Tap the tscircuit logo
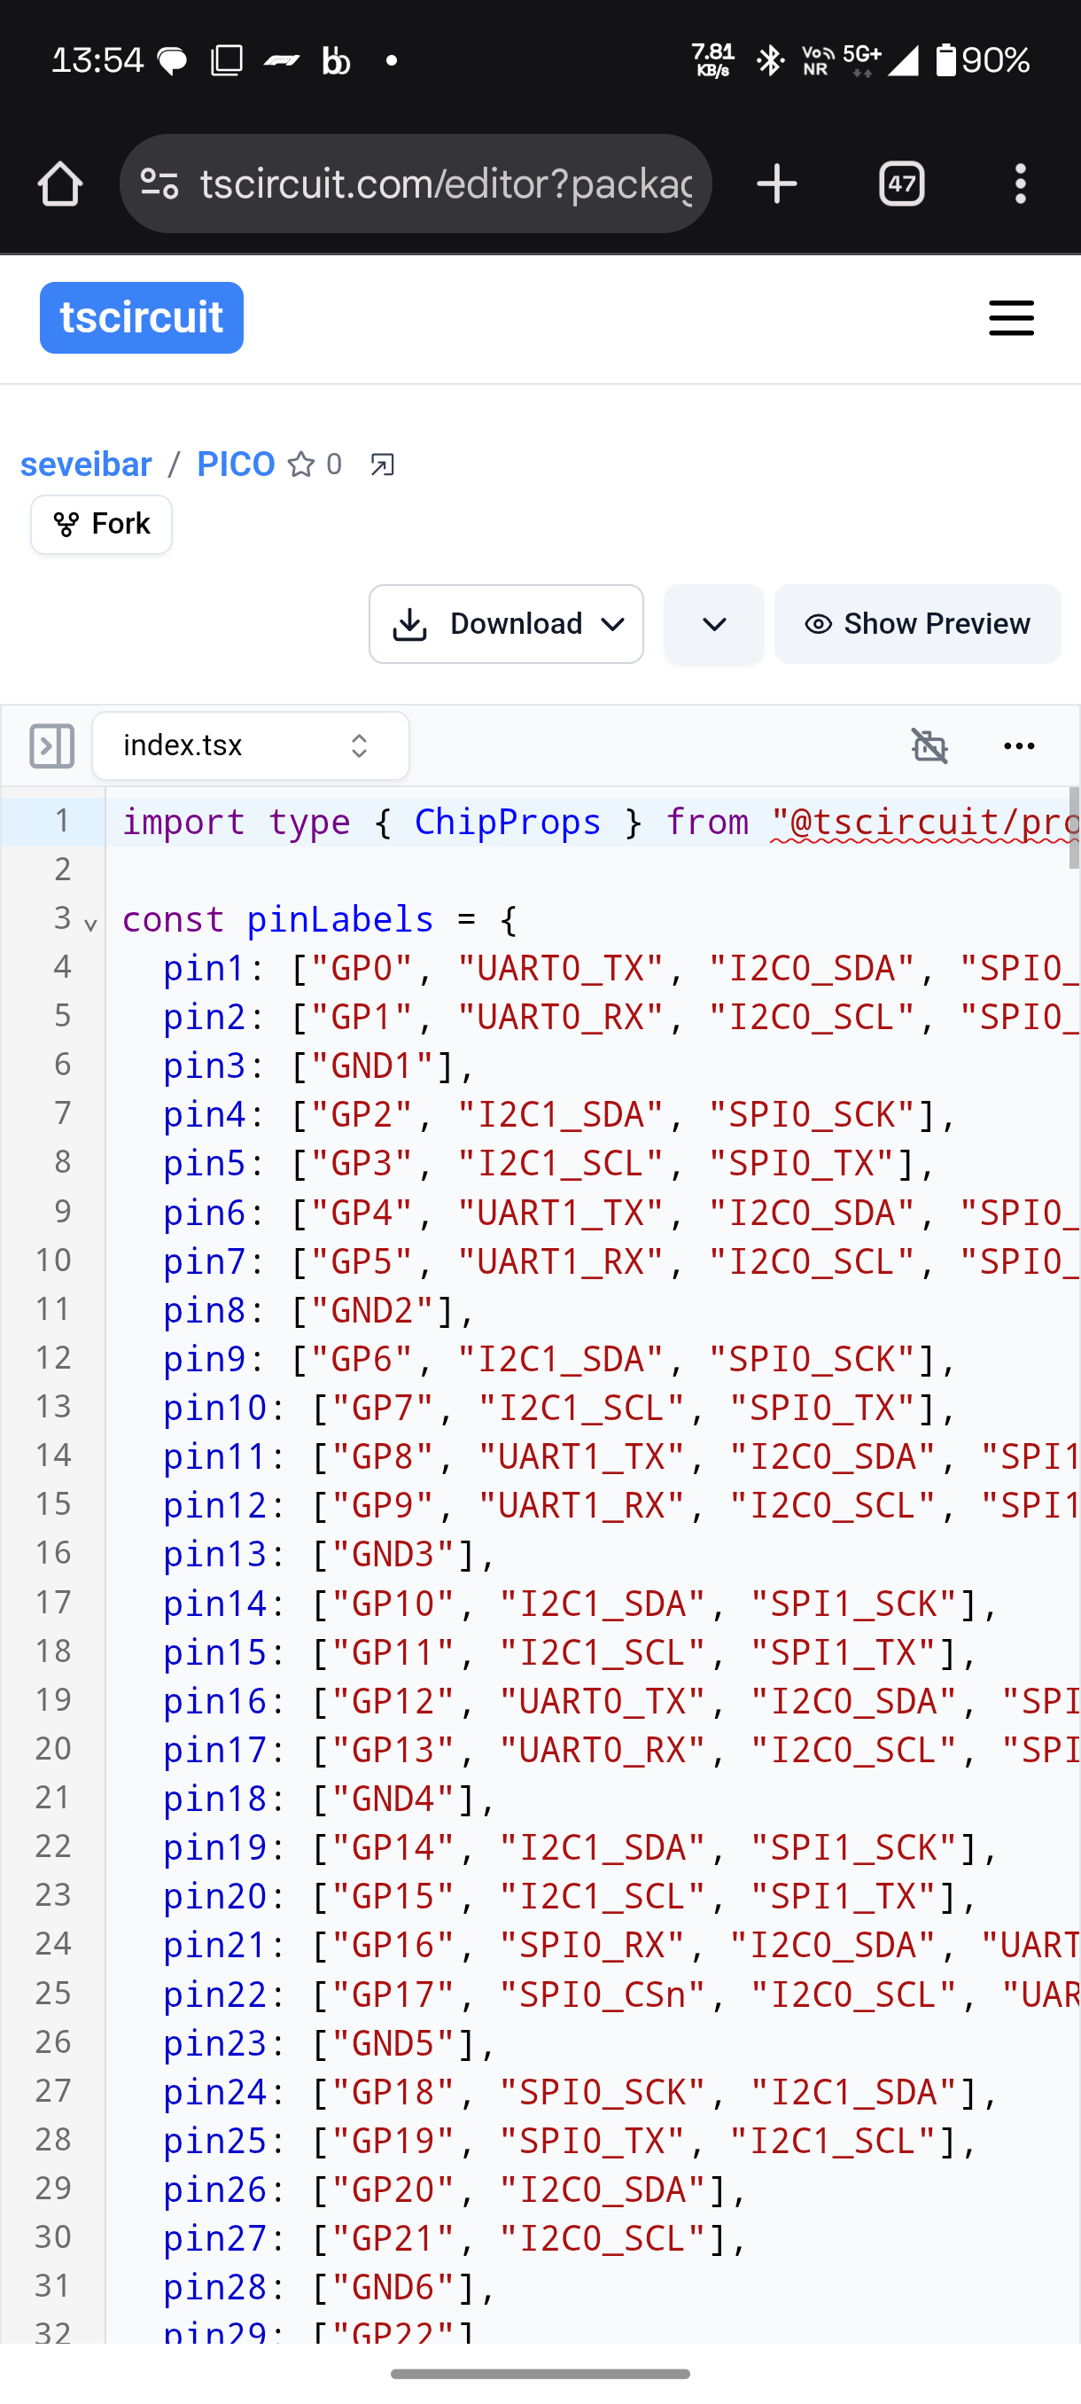The height and width of the screenshot is (2404, 1081). pyautogui.click(x=142, y=317)
